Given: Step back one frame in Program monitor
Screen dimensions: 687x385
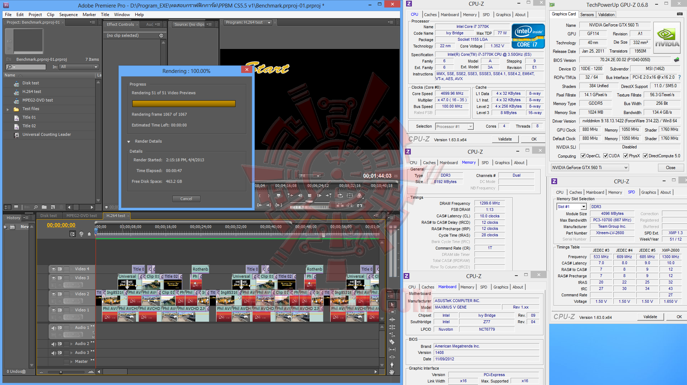Looking at the screenshot, I should click(300, 196).
